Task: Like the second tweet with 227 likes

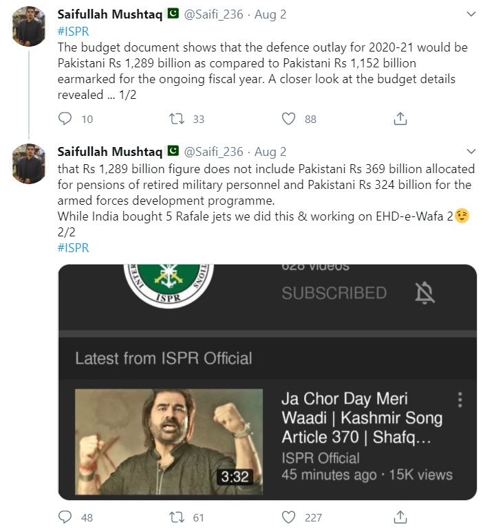Action: [288, 517]
